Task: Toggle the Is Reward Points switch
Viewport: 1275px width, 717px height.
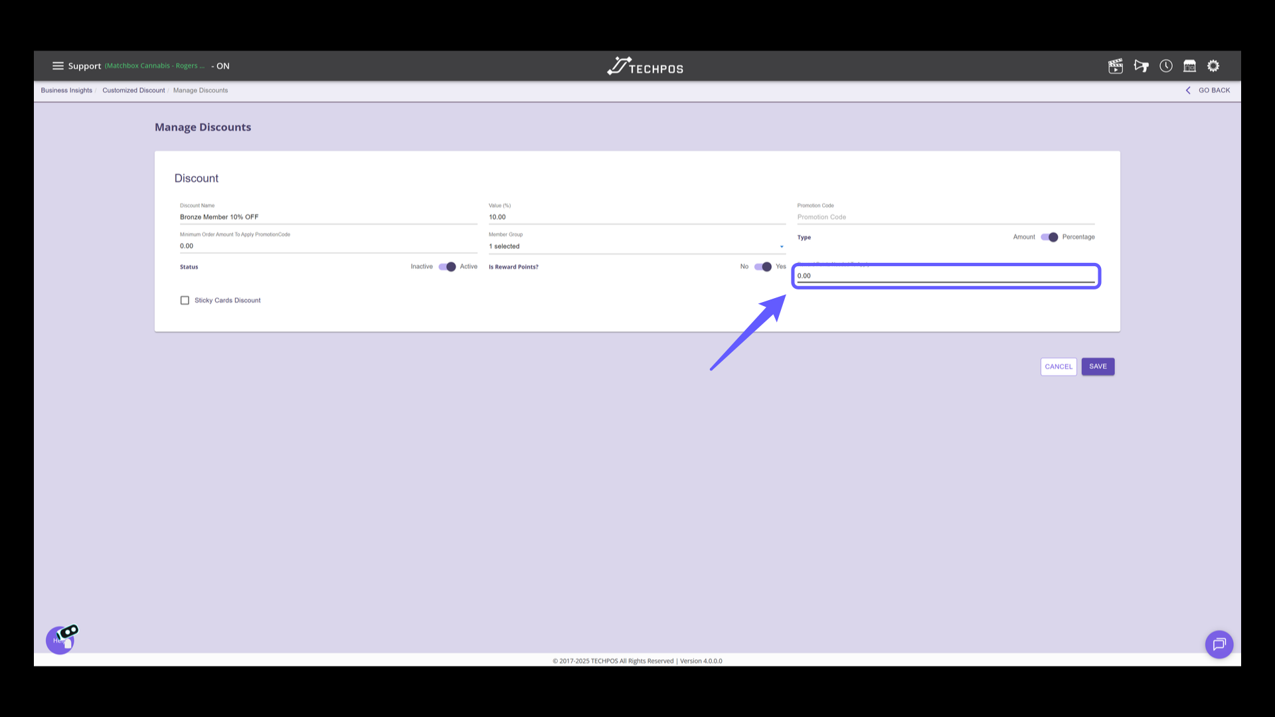Action: pos(762,267)
